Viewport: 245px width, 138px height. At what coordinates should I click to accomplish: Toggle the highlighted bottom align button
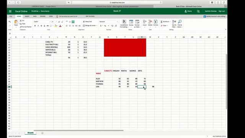(x=73, y=22)
